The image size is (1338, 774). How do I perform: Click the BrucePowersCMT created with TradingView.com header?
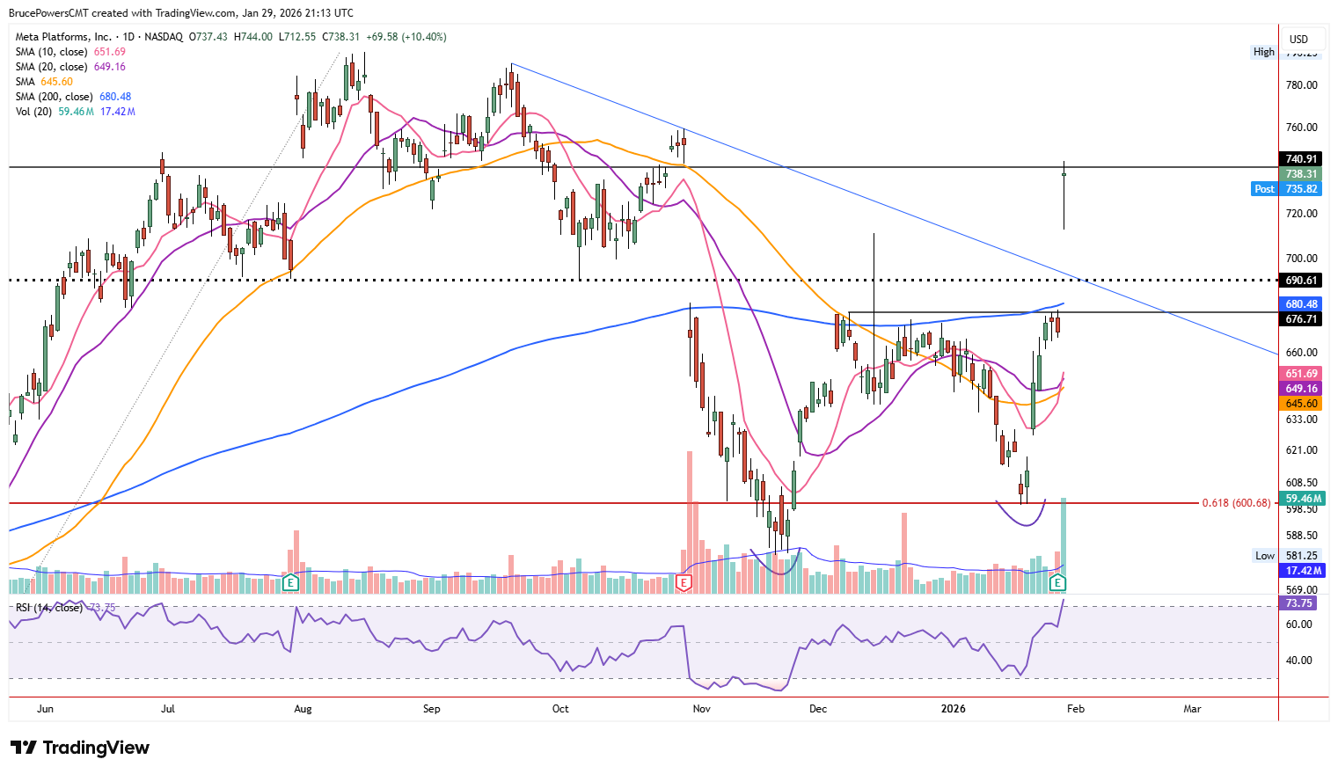pos(181,13)
